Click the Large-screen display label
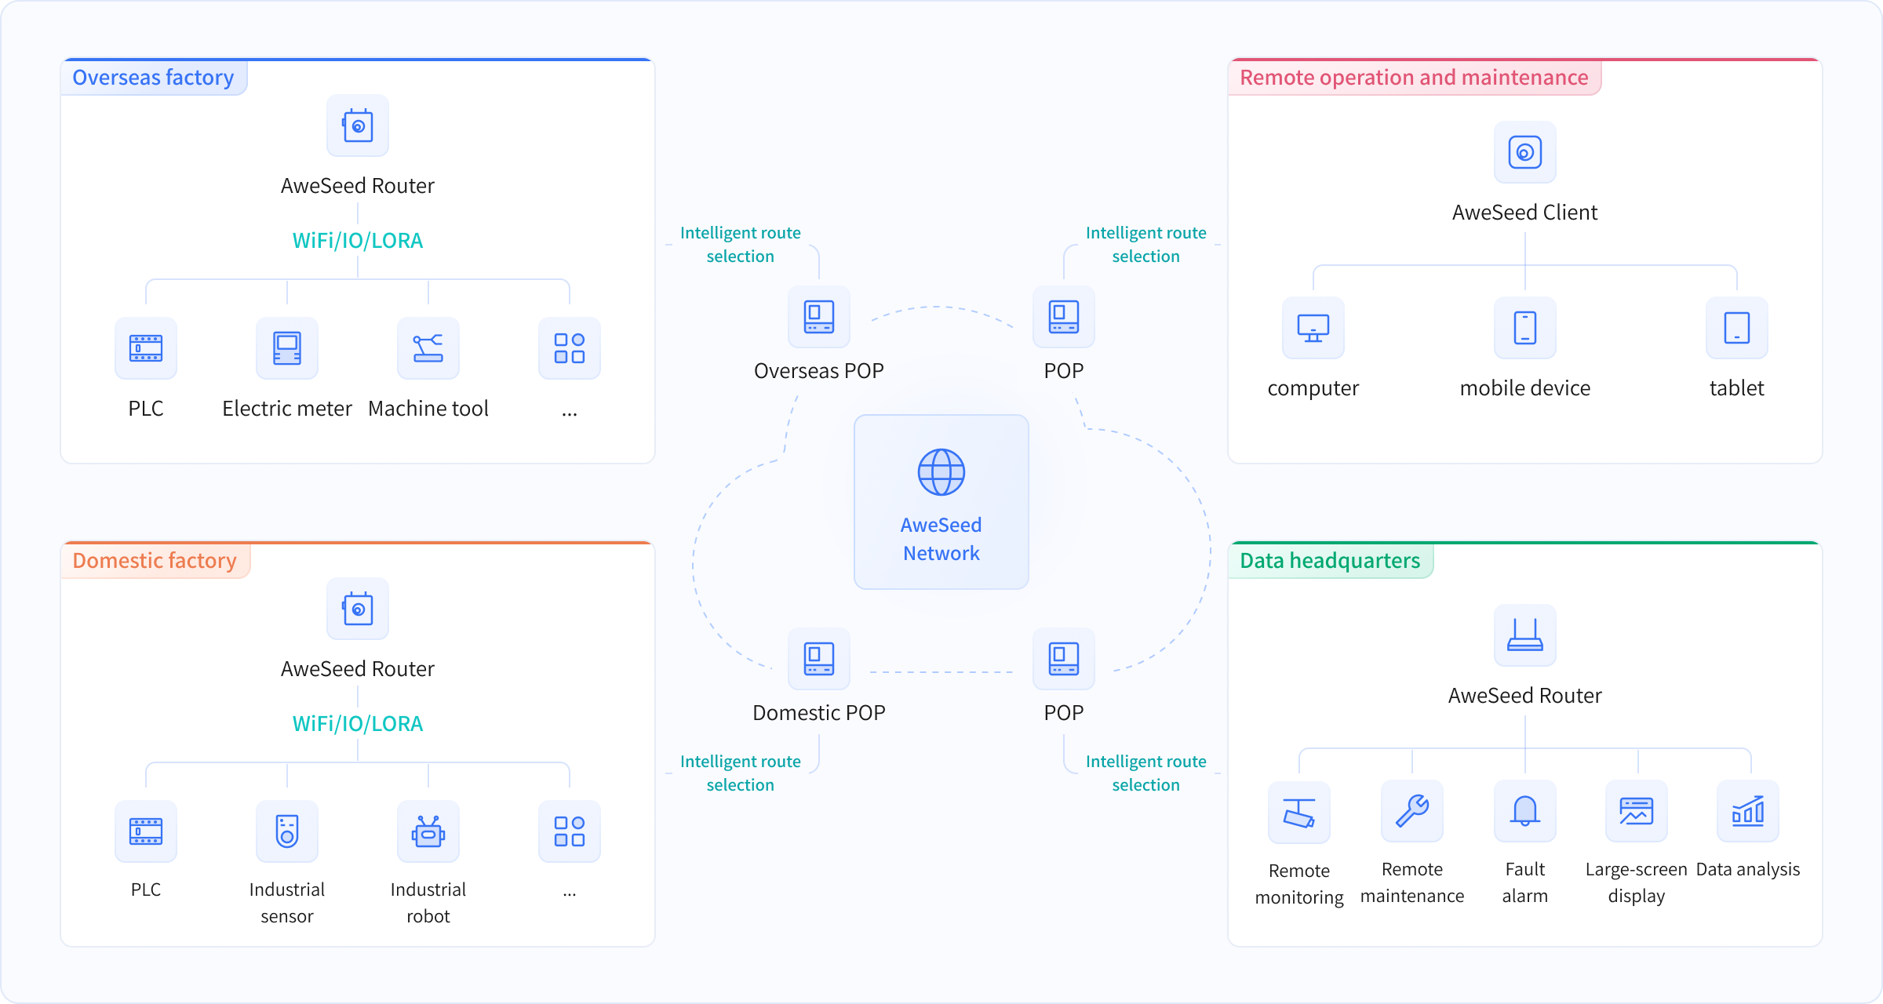1883x1004 pixels. (x=1637, y=882)
